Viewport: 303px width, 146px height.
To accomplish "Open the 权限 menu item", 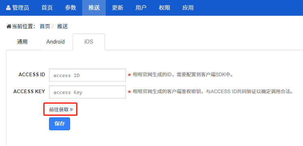I will point(164,8).
